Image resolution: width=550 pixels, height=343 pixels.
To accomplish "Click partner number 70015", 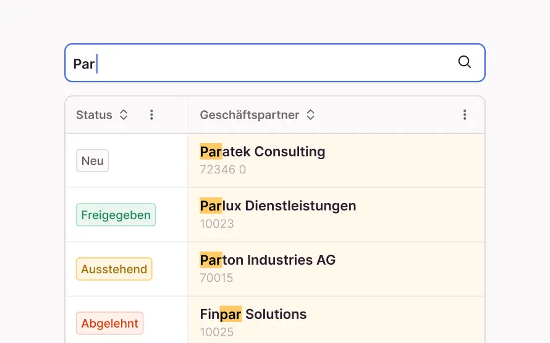I will pyautogui.click(x=216, y=278).
